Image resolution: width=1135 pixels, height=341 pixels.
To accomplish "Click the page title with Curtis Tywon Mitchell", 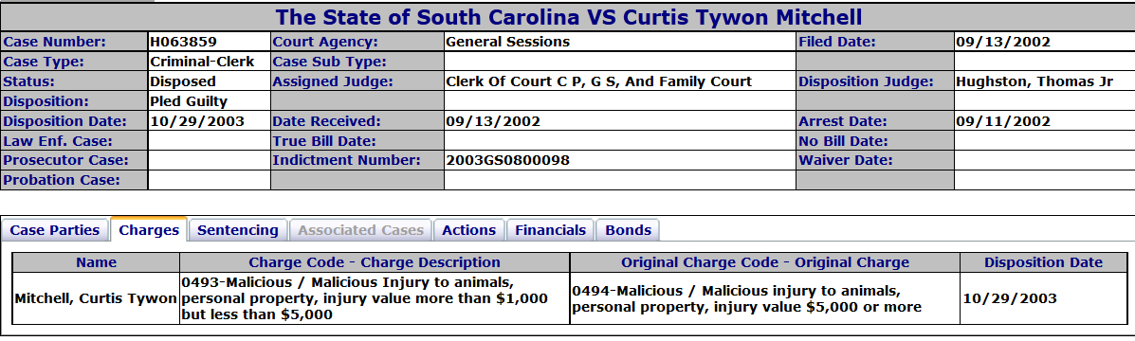I will pyautogui.click(x=568, y=17).
